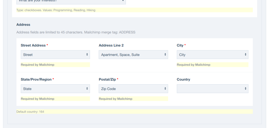The width and height of the screenshot is (269, 128).
Task: Expand the "Apartment, Space, Suite" dropdown
Action: (x=133, y=55)
